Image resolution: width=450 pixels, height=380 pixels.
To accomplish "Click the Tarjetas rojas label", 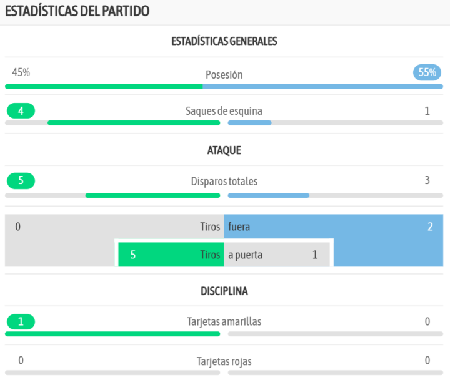I will (x=224, y=361).
